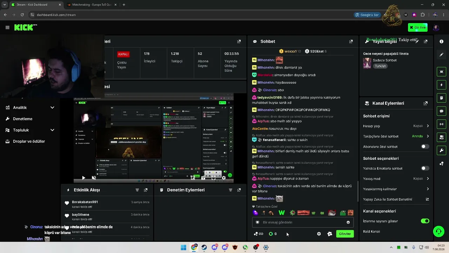Screen dimensions: 449x253
Task: Toggle the note widget in right sidebar
Action: coord(441,98)
